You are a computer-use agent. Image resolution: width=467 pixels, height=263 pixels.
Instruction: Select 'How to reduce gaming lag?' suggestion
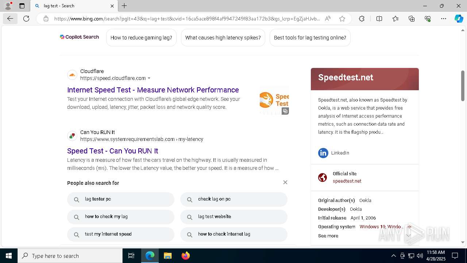pyautogui.click(x=141, y=38)
